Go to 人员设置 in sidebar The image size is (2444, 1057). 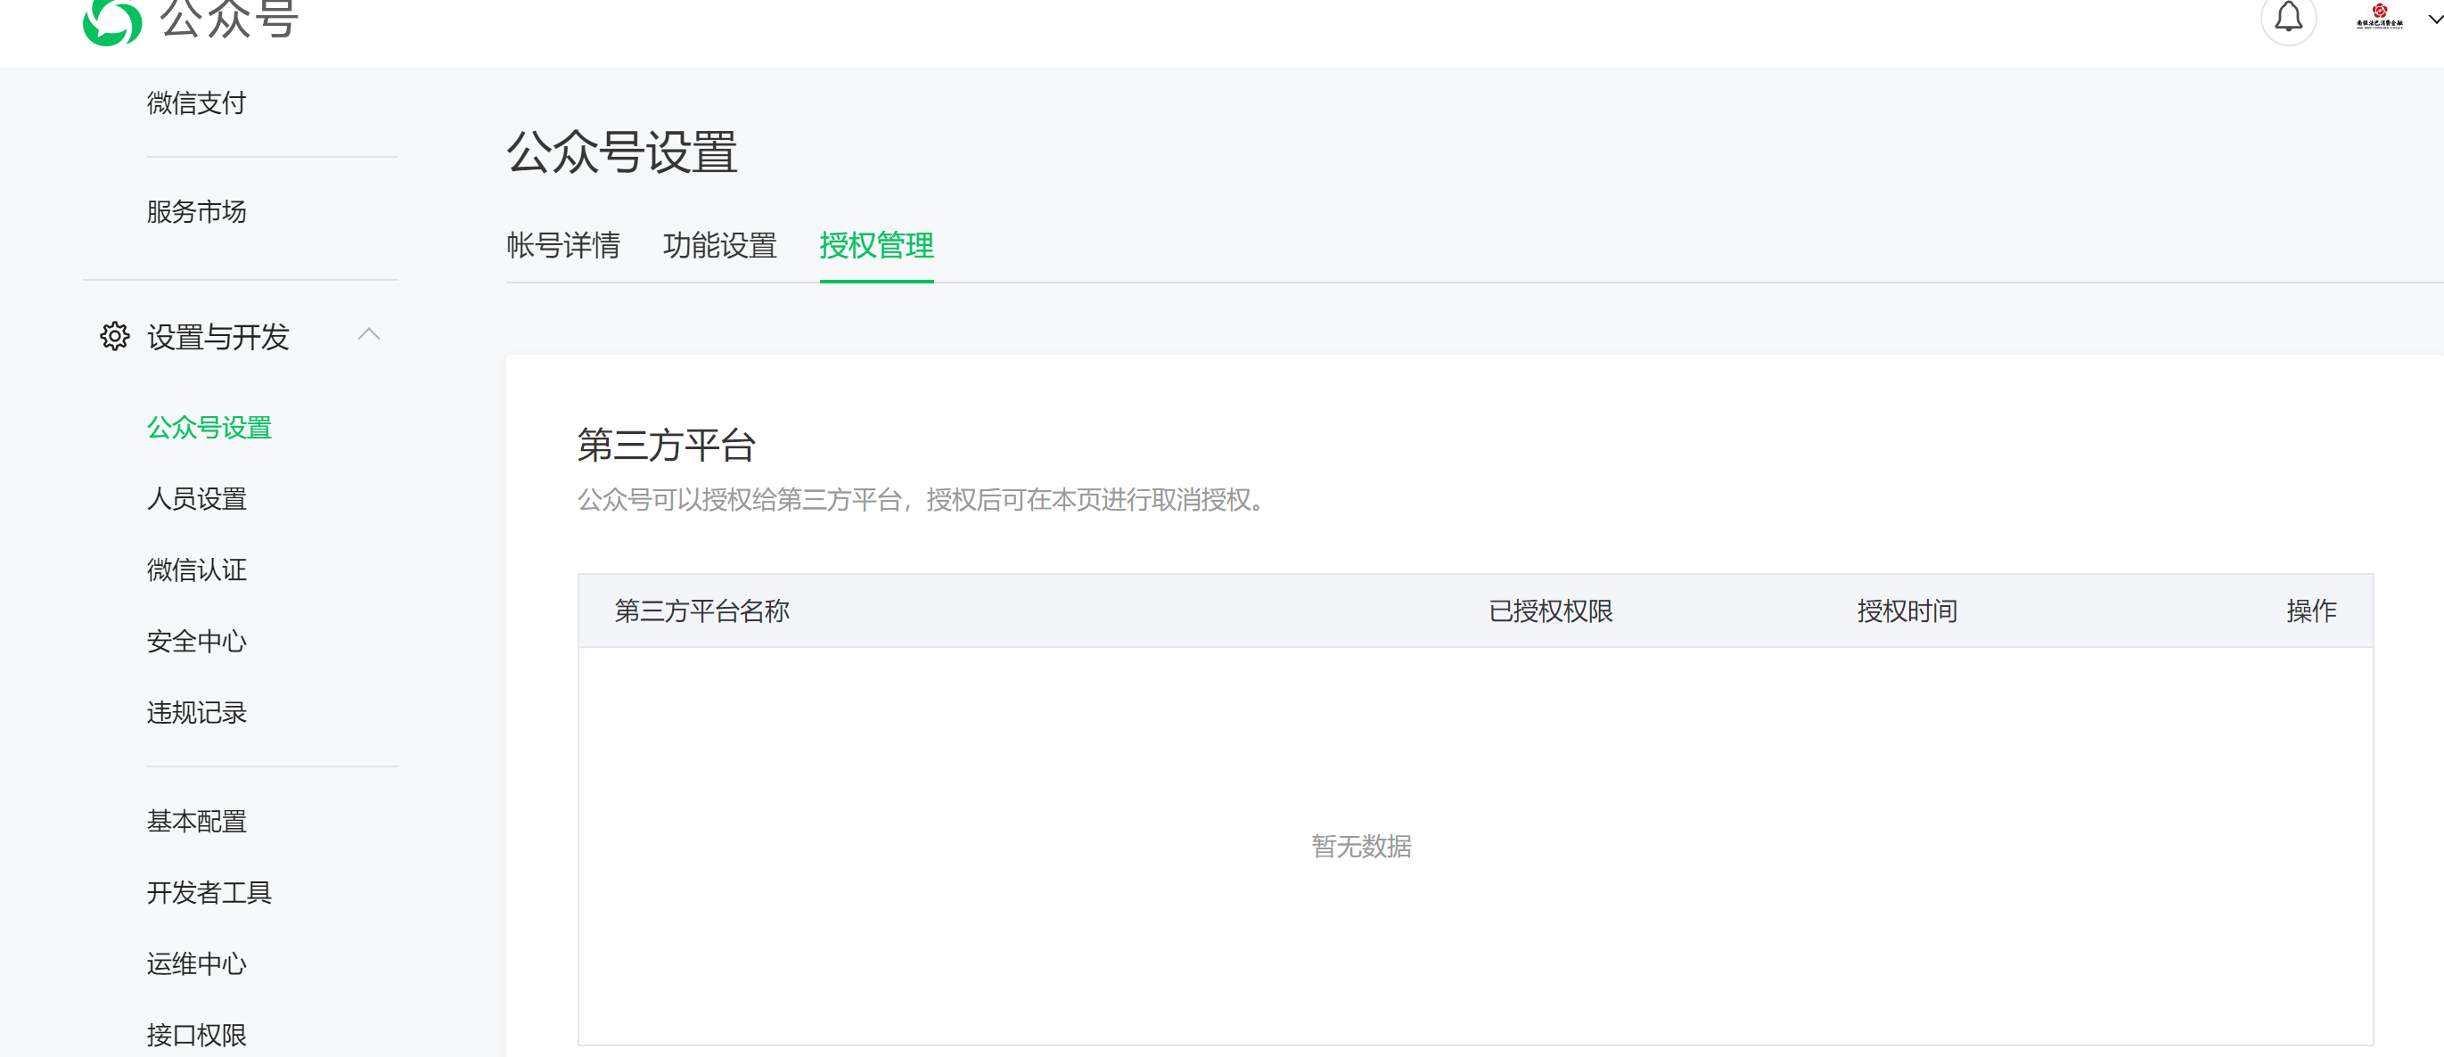196,499
